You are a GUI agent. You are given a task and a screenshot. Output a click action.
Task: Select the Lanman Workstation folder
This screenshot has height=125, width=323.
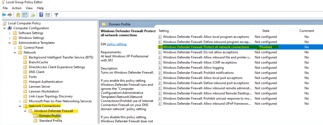tap(44, 91)
